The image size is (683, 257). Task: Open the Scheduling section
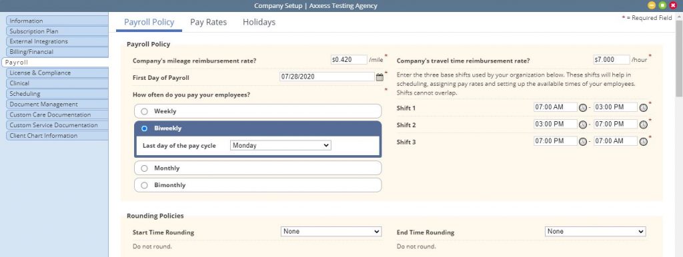pos(57,93)
